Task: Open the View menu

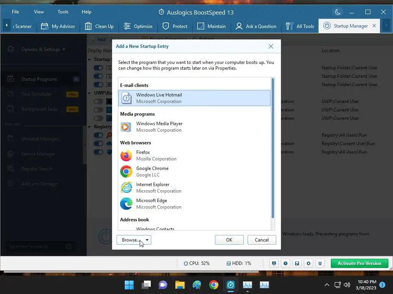Action: click(x=39, y=12)
